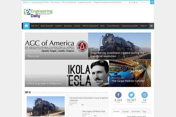Screen dimensions: 176x117
Task: Expand the Brain Teasers dropdown menu
Action: pos(47,26)
